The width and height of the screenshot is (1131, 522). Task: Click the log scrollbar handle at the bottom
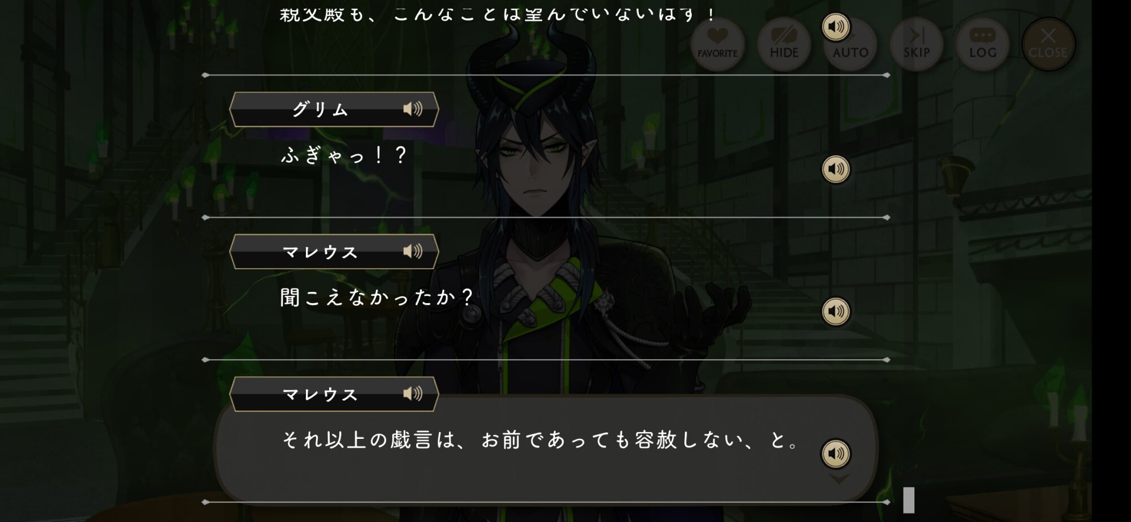coord(909,500)
